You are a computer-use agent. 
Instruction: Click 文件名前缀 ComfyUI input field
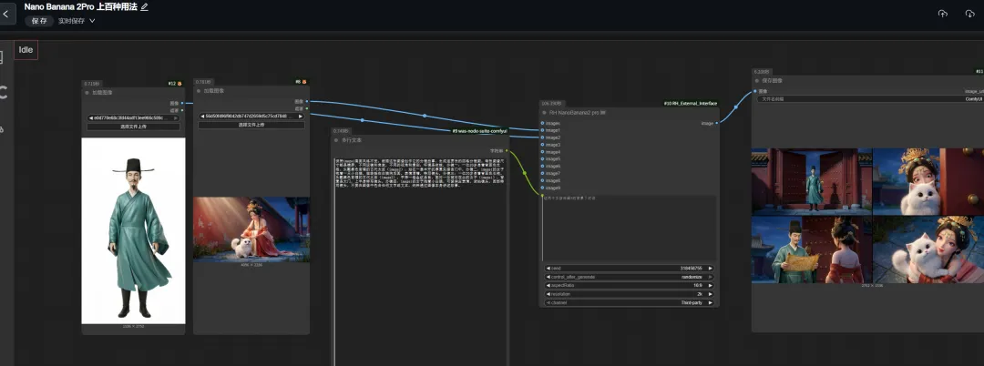coord(870,99)
